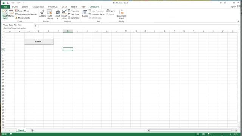Switch to the INSERT tab
Viewport: 242px width, 136px height.
coord(25,7)
